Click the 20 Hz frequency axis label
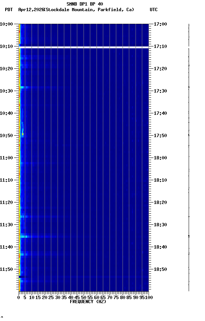The height and width of the screenshot is (321, 205). coord(45,298)
